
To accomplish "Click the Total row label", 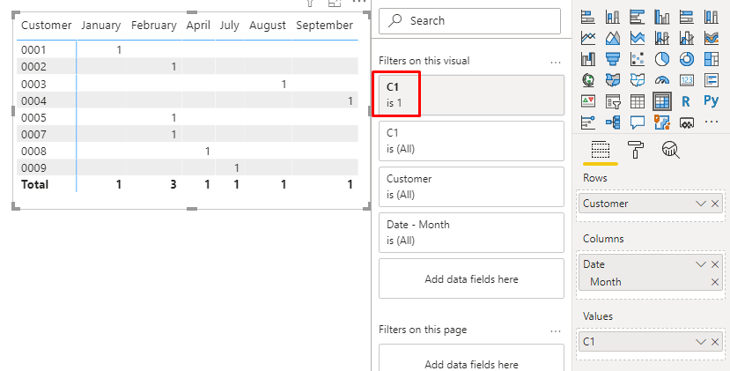I will tap(35, 184).
